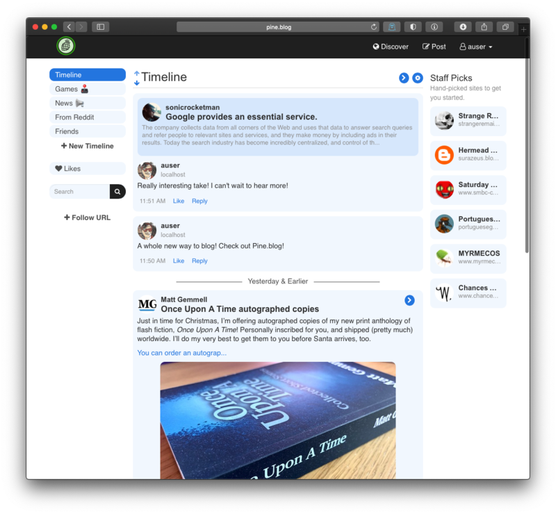The width and height of the screenshot is (556, 514).
Task: Open the Likes list
Action: coord(88,169)
